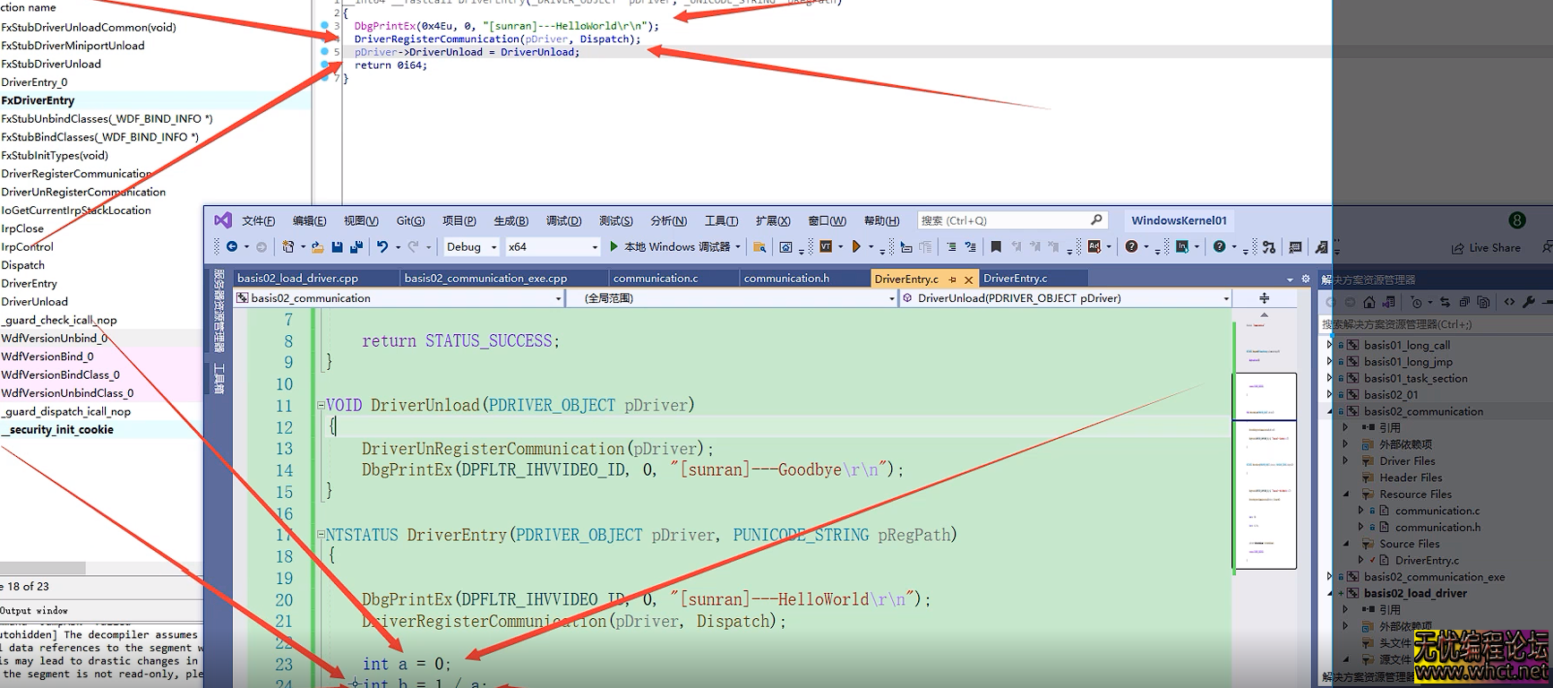Click the Home icon in Solution Explorer

coord(1369,302)
